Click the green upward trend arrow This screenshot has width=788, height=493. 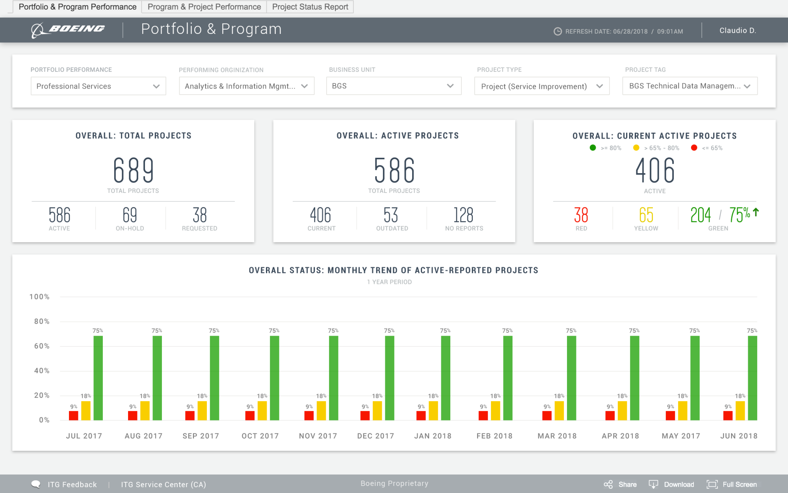pyautogui.click(x=756, y=213)
